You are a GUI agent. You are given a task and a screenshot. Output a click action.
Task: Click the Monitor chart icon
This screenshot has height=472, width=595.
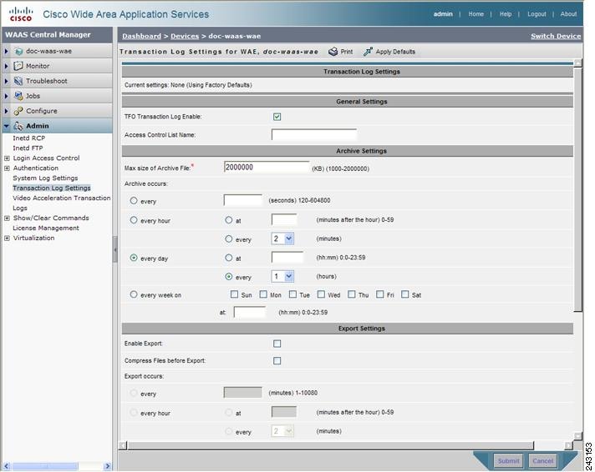tap(18, 66)
